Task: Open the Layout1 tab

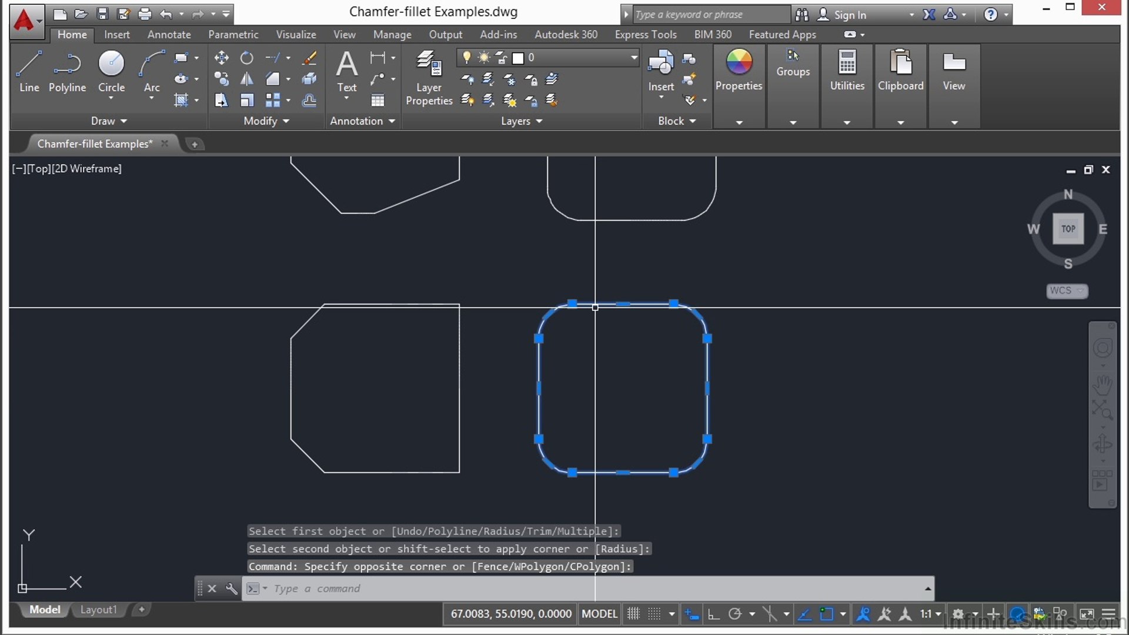Action: coord(98,610)
